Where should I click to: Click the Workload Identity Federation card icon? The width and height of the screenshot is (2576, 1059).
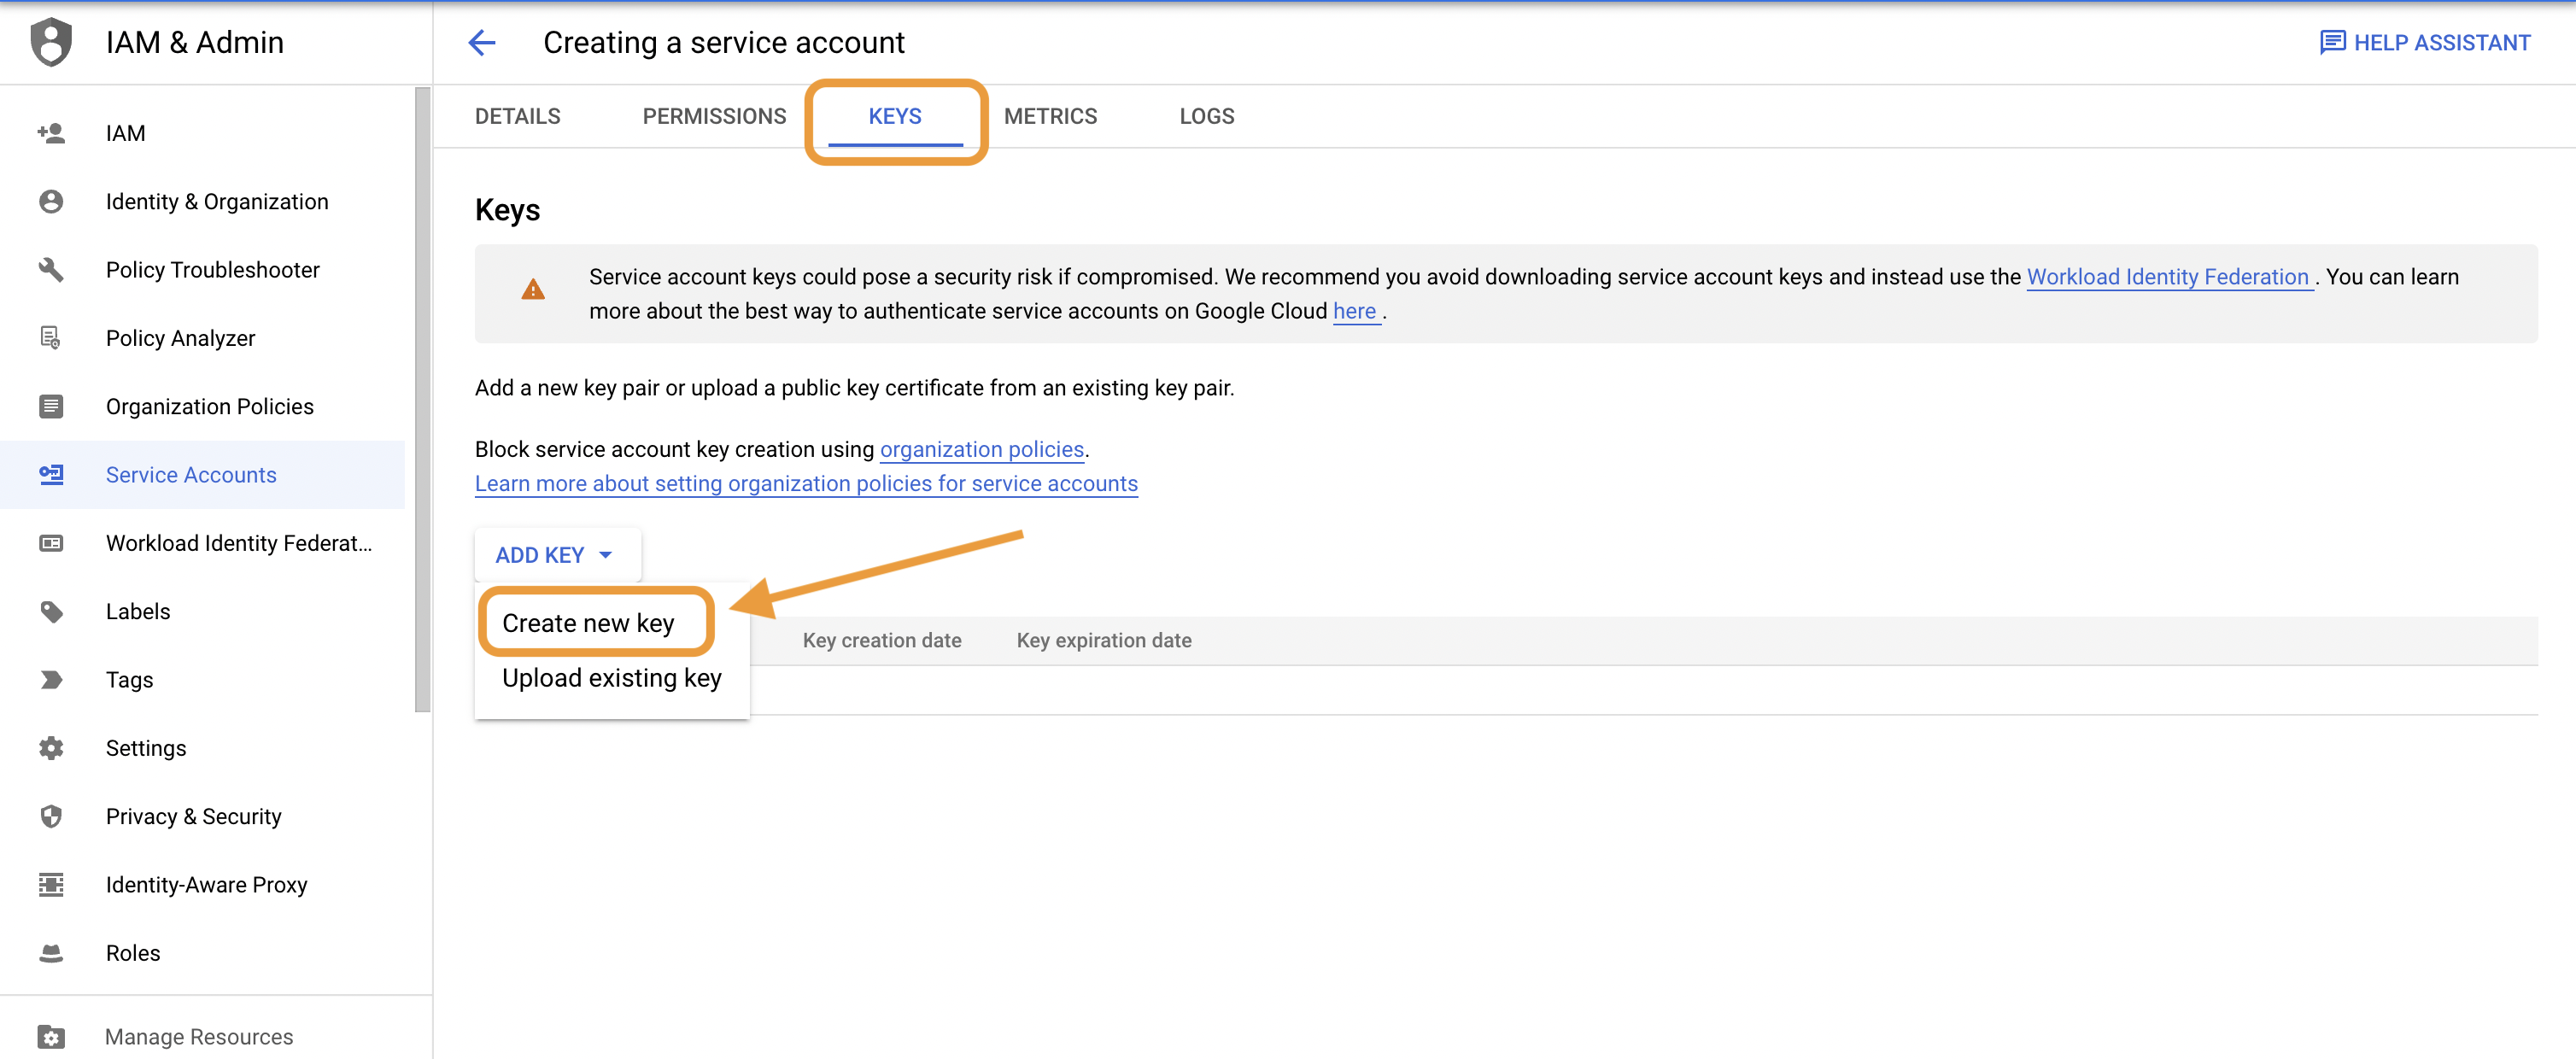(x=51, y=543)
